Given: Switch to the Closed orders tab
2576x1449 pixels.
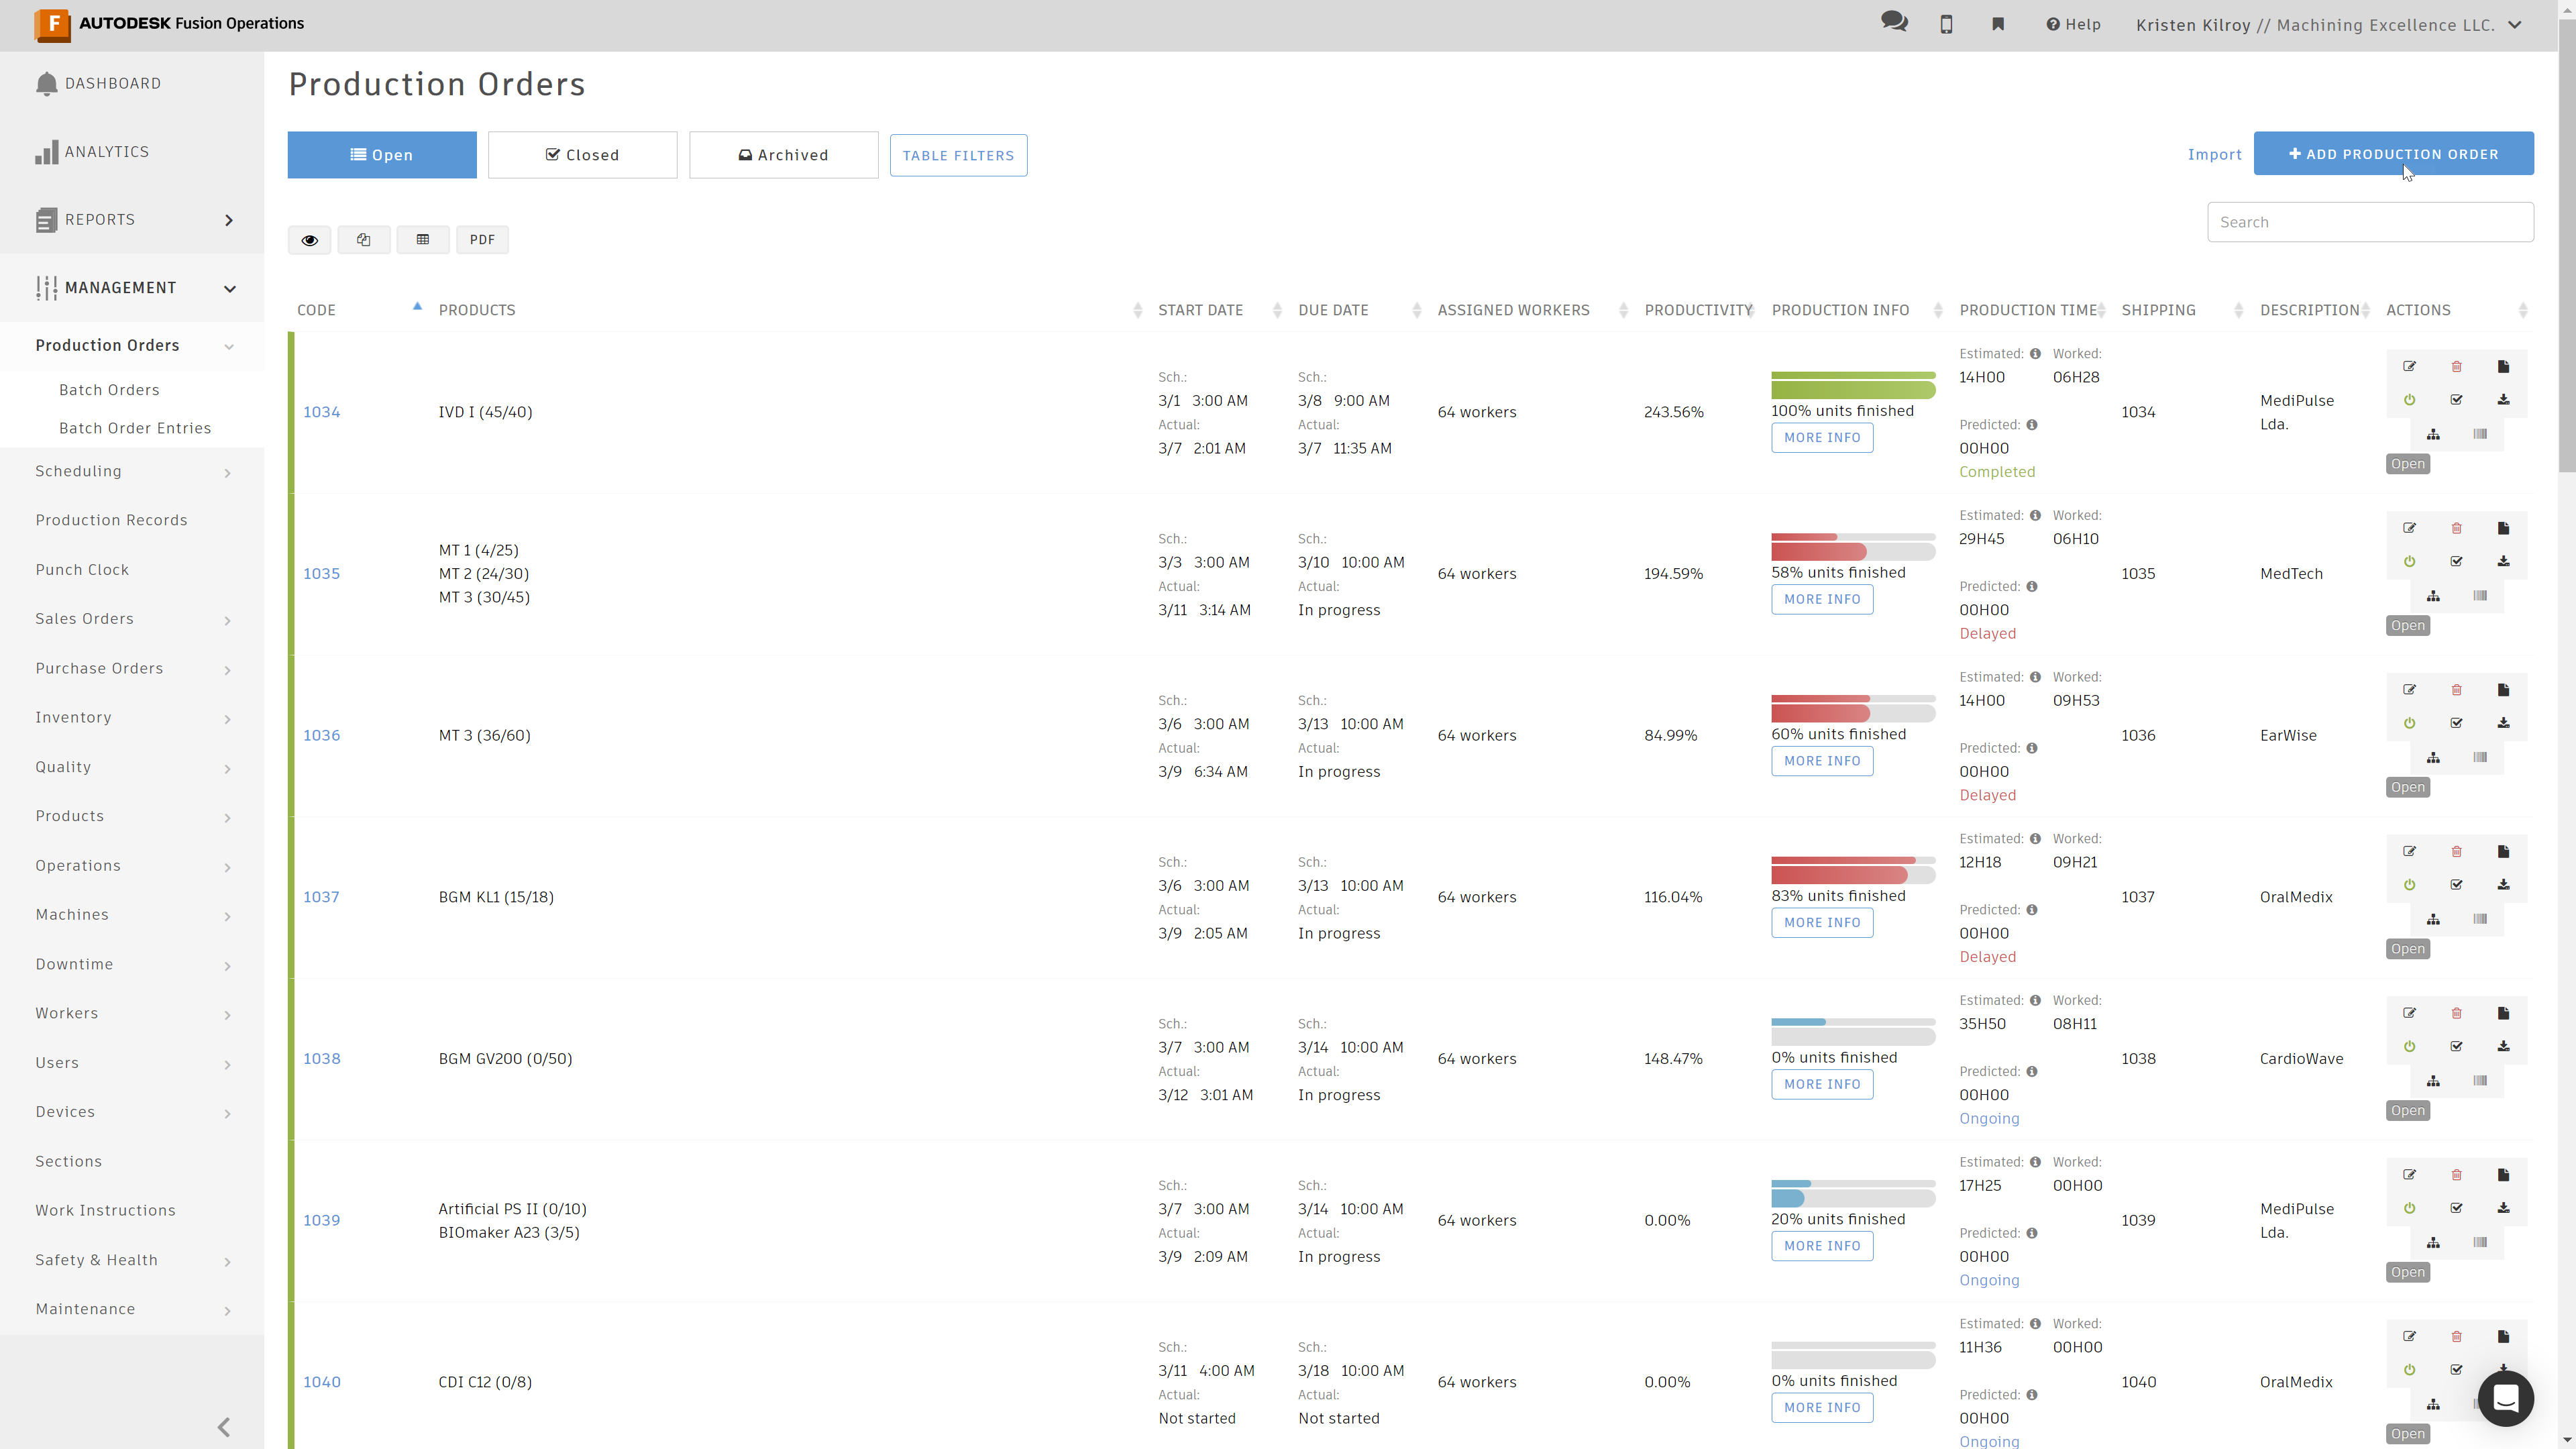Looking at the screenshot, I should pos(583,154).
